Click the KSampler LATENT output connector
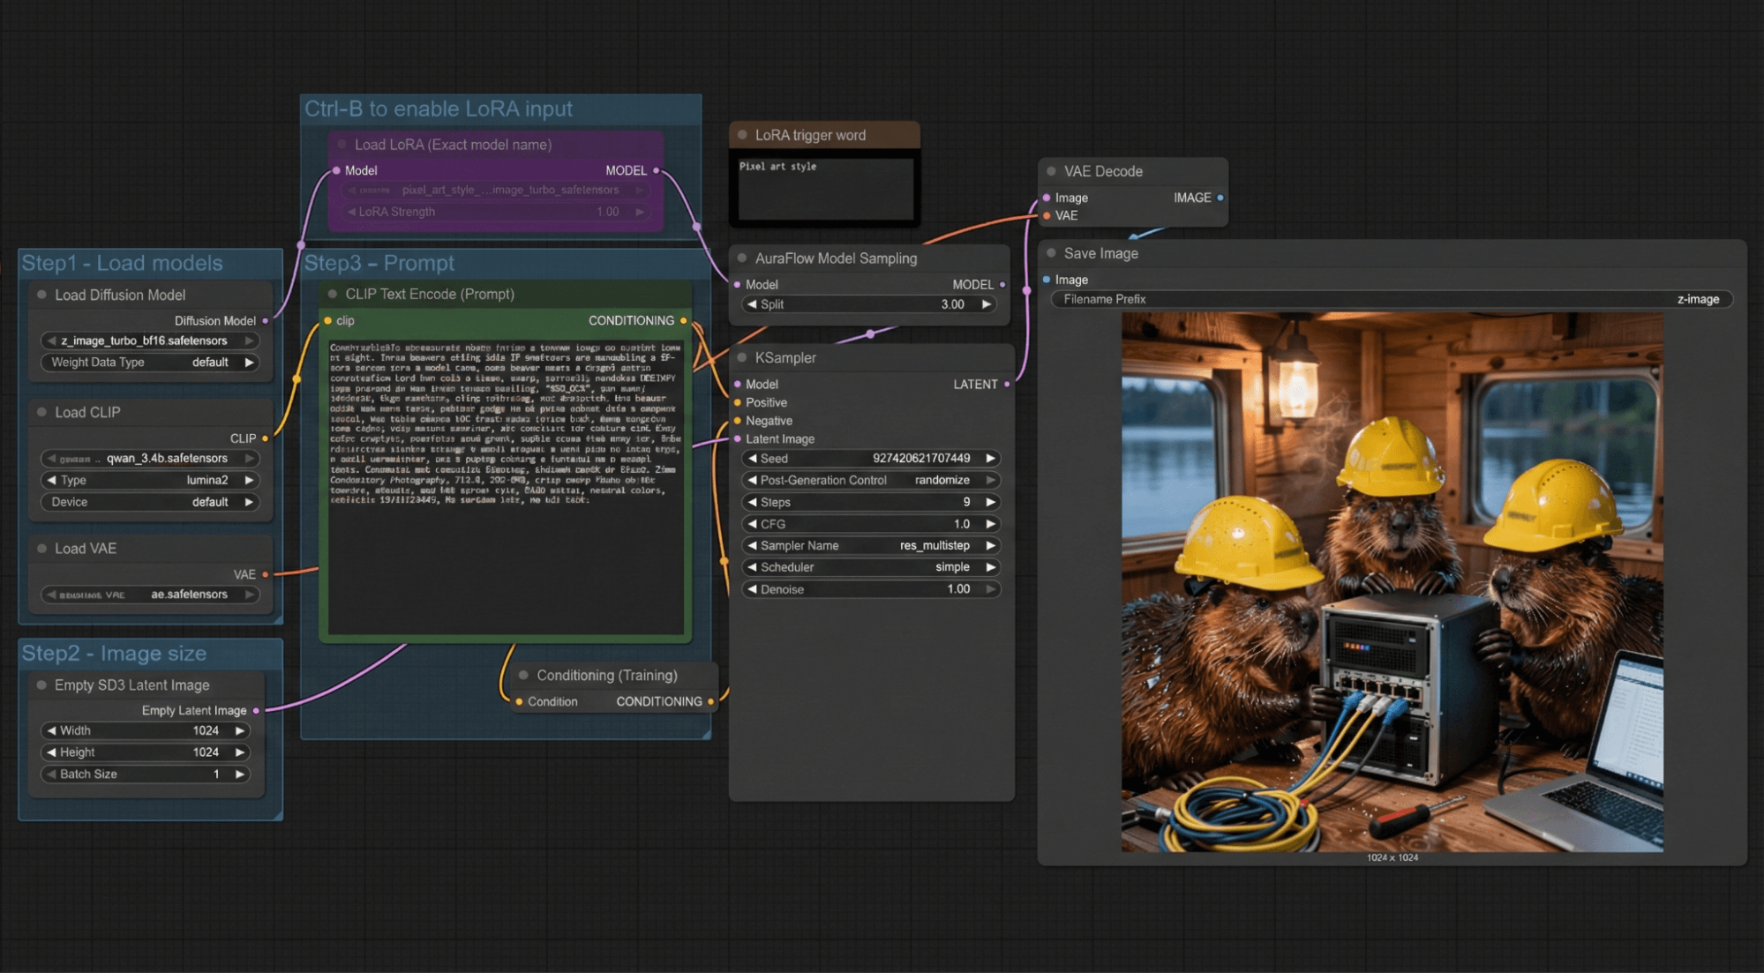The width and height of the screenshot is (1764, 973). point(1007,384)
